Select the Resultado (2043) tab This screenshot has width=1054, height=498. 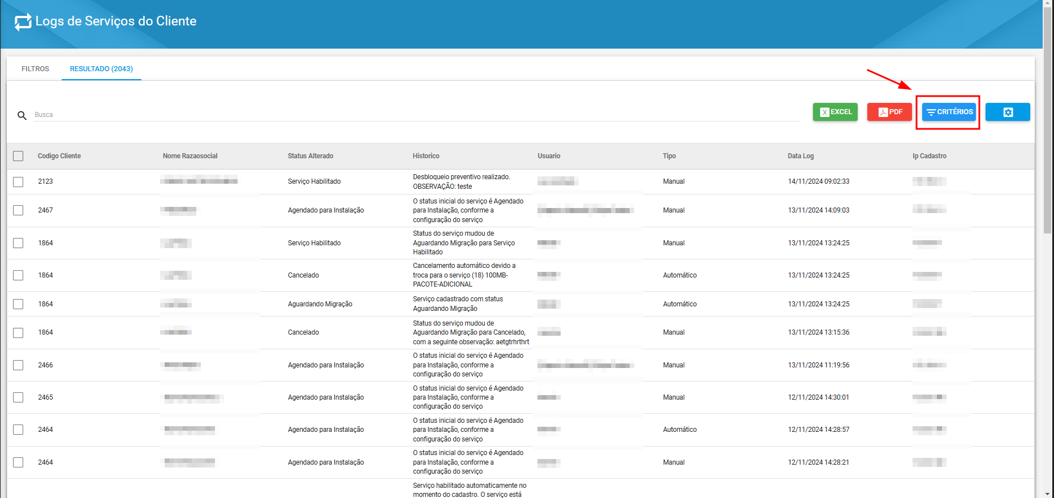(x=101, y=69)
